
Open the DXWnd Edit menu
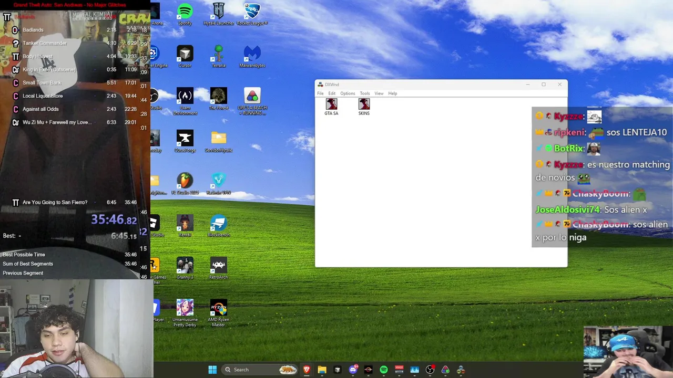click(x=332, y=93)
